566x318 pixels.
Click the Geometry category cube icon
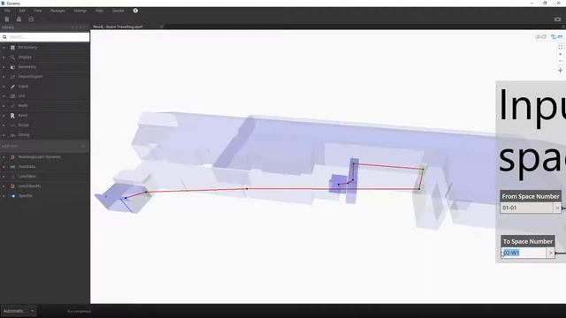point(12,67)
